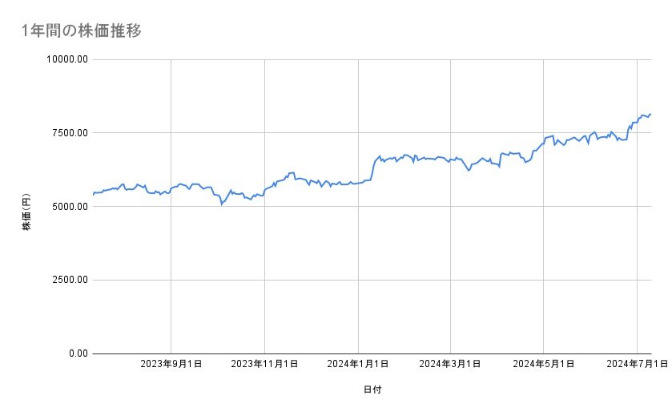
Task: Select the 2023年11月1日 date label
Action: 264,365
